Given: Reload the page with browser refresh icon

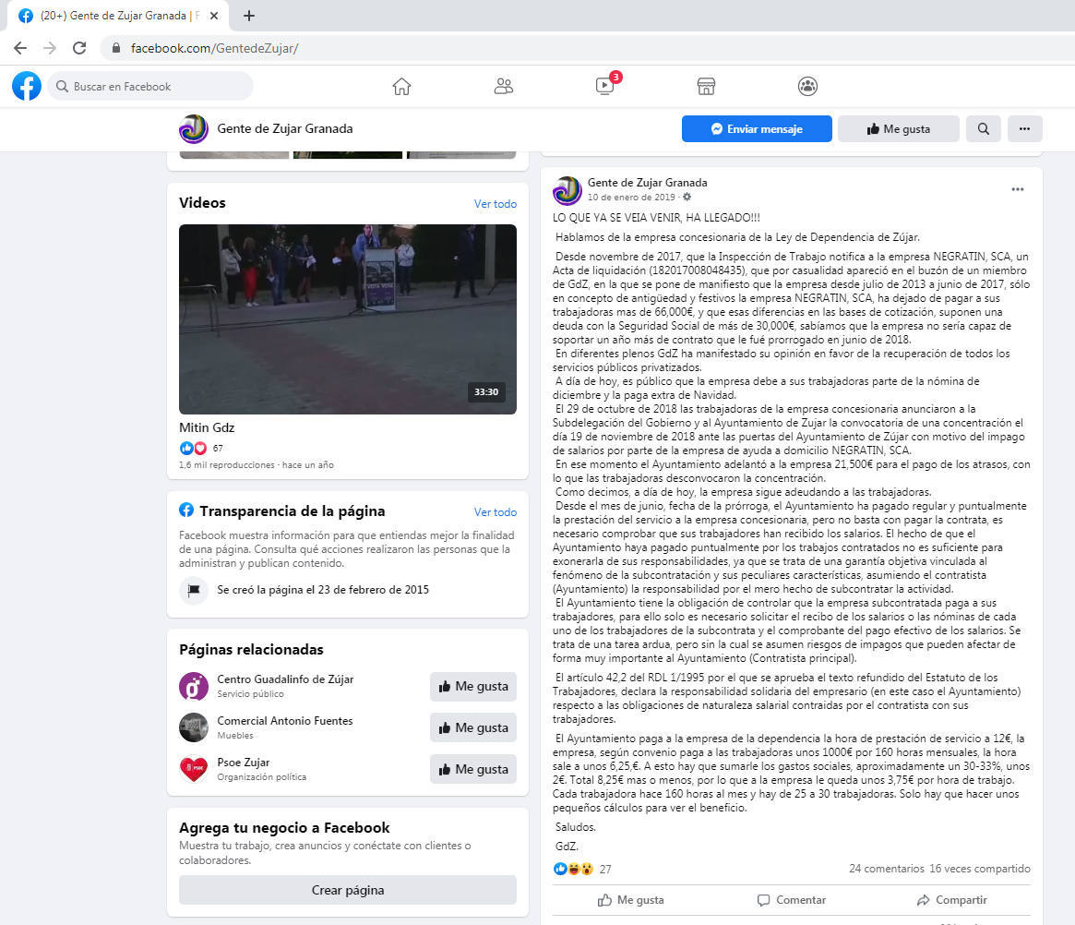Looking at the screenshot, I should [79, 48].
